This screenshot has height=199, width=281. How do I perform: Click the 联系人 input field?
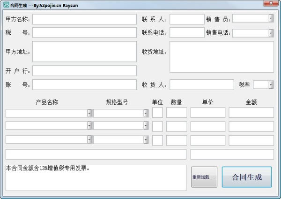pyautogui.click(x=186, y=19)
